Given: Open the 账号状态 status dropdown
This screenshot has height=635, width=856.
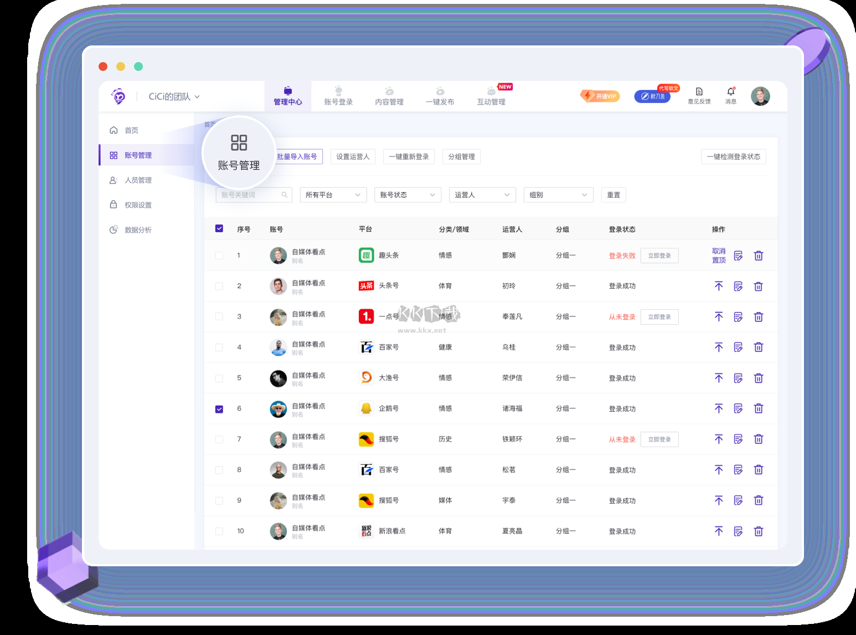Looking at the screenshot, I should pos(408,195).
